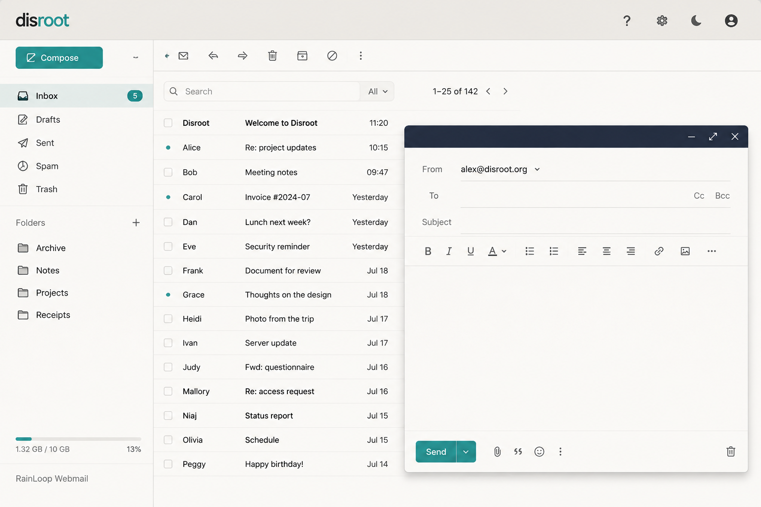Screen dimensions: 761x507
Task: Open the emoji picker smiley icon
Action: tap(540, 452)
